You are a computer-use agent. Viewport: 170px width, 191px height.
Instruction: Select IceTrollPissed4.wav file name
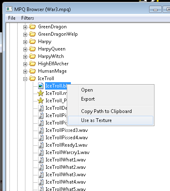pyautogui.click(x=67, y=138)
